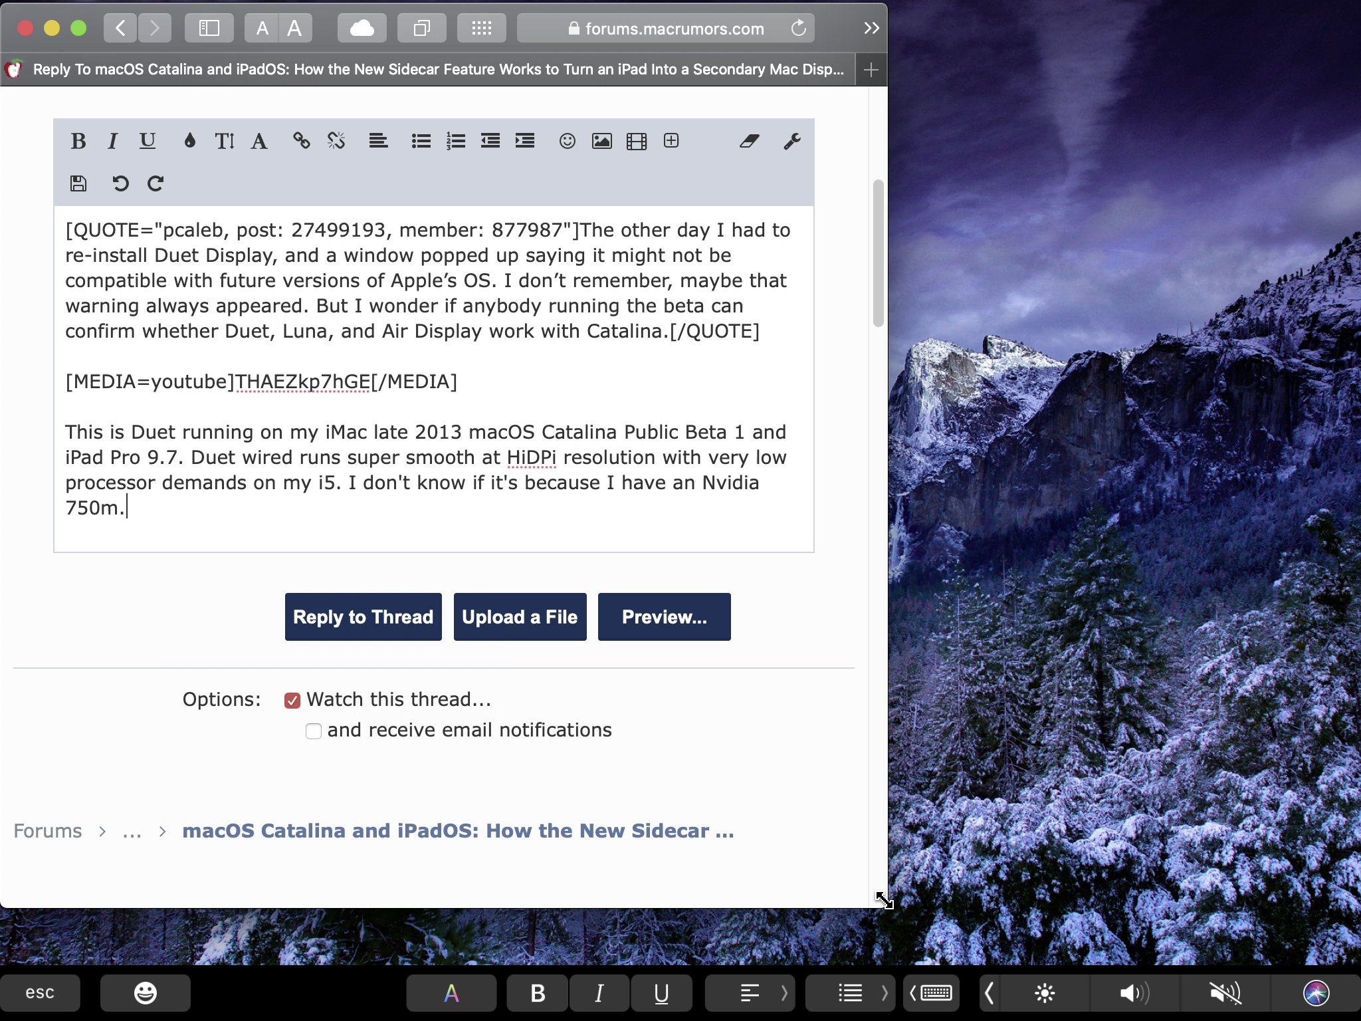Viewport: 1361px width, 1021px height.
Task: Open the text color droplet tool
Action: click(190, 141)
